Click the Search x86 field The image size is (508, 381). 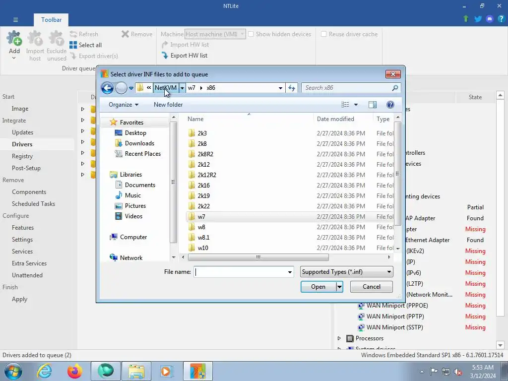[x=347, y=88]
